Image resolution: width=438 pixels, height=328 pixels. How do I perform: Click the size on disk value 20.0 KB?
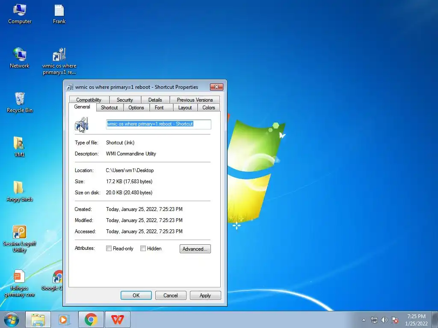(x=129, y=193)
